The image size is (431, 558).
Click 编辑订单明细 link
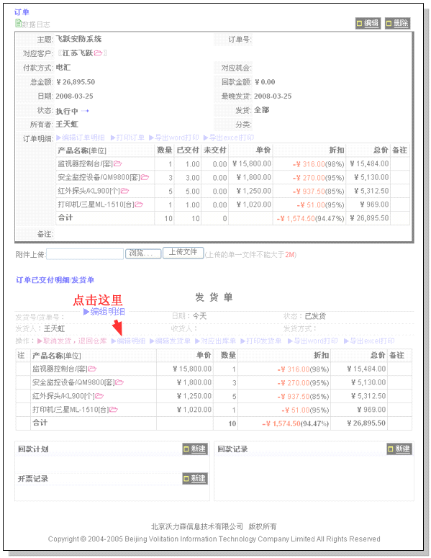click(x=81, y=138)
